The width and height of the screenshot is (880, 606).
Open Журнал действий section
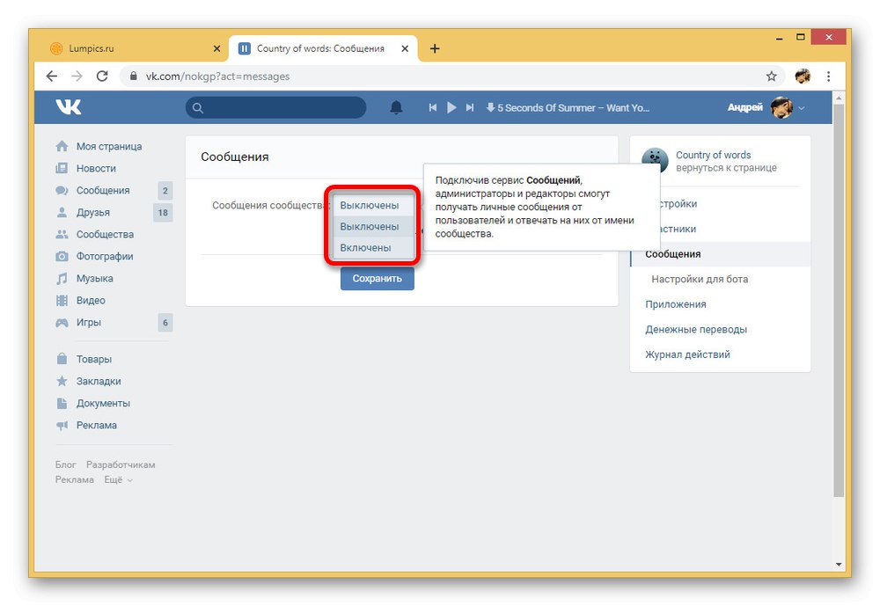point(687,354)
